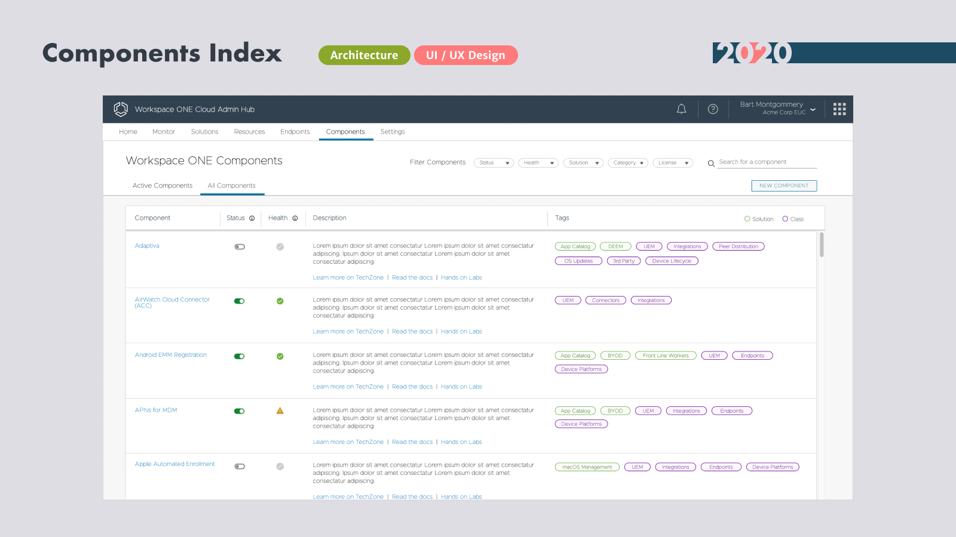Viewport: 956px width, 537px height.
Task: Click the Search for a component field
Action: (x=767, y=162)
